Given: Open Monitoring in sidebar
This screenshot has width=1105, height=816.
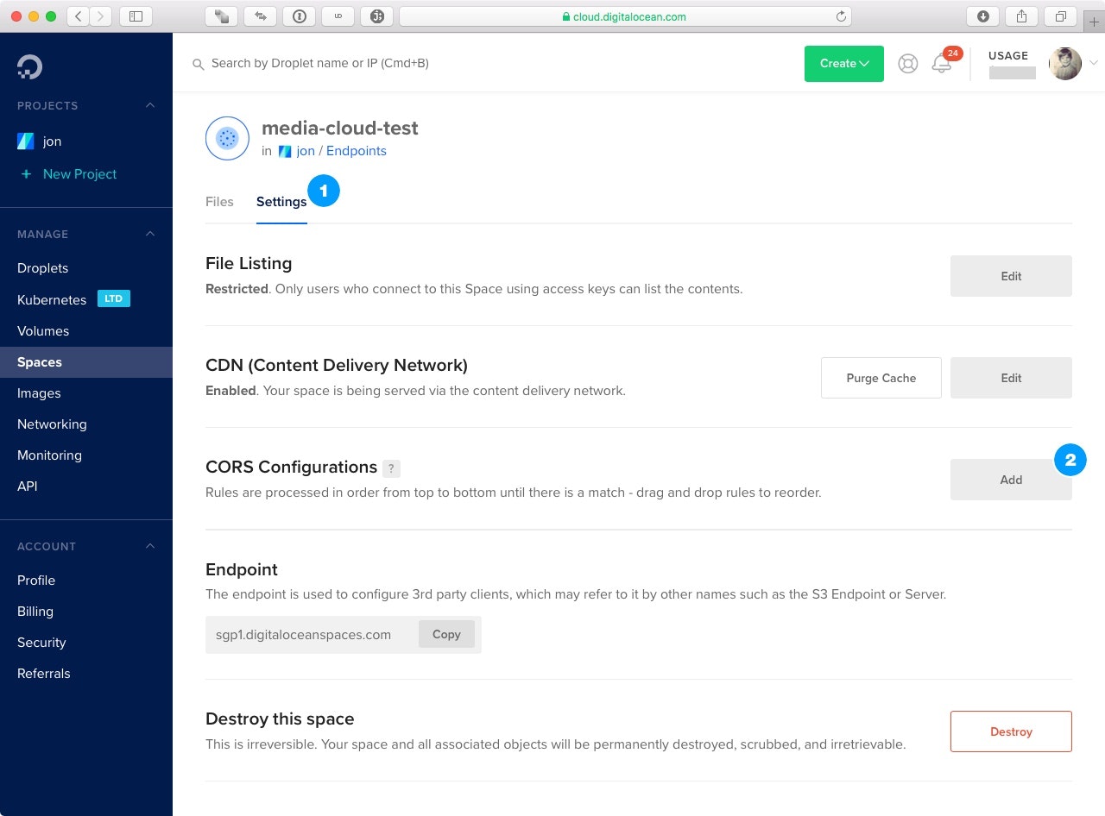Looking at the screenshot, I should 49,455.
